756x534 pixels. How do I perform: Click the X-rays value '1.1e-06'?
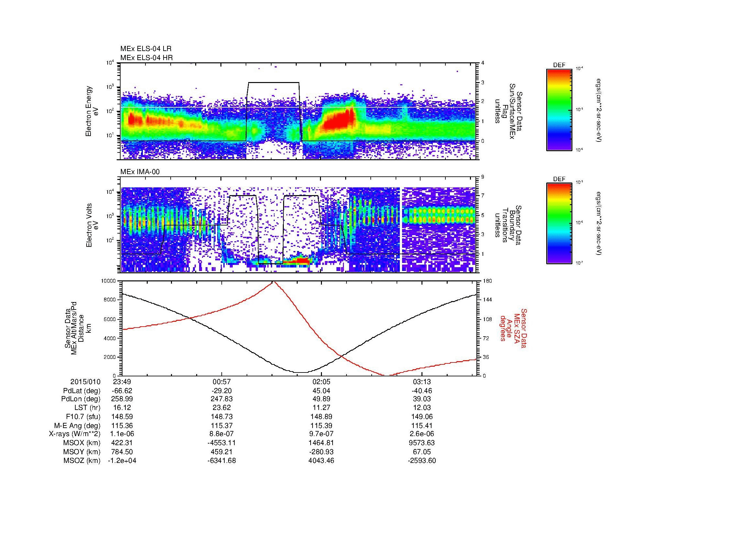[x=122, y=434]
